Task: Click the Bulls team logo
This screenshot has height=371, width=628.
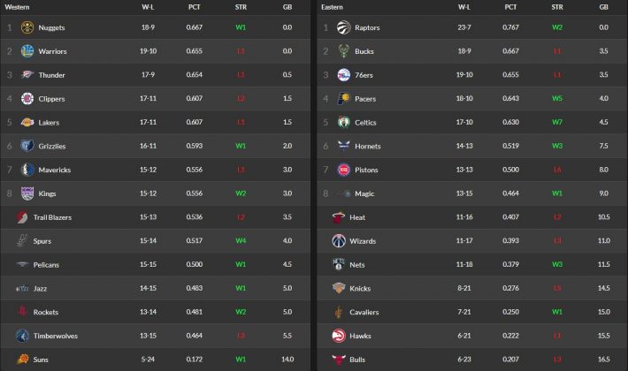Action: pyautogui.click(x=340, y=360)
